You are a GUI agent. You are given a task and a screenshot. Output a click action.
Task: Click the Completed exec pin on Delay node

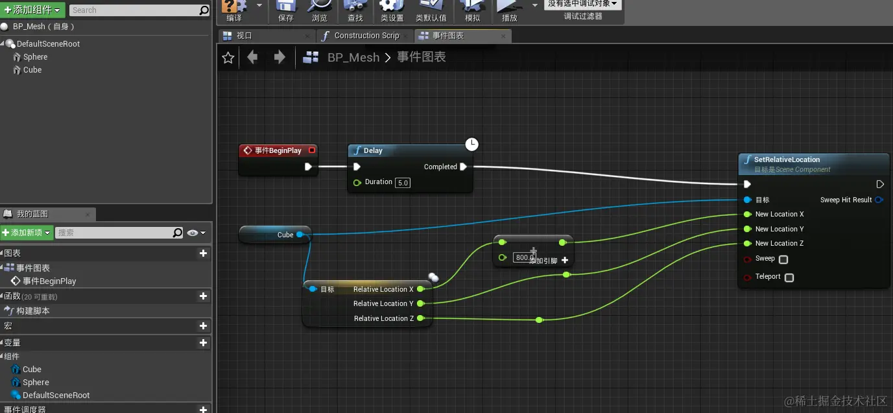(x=464, y=167)
